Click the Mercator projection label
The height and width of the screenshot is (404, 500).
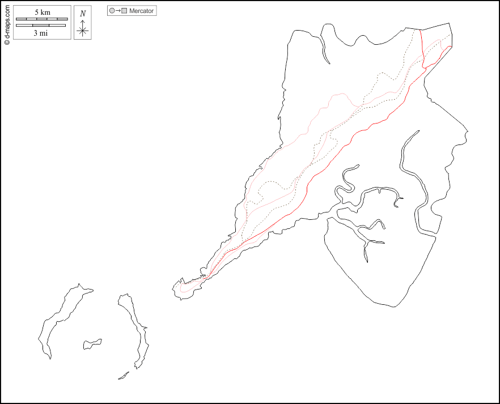point(141,11)
